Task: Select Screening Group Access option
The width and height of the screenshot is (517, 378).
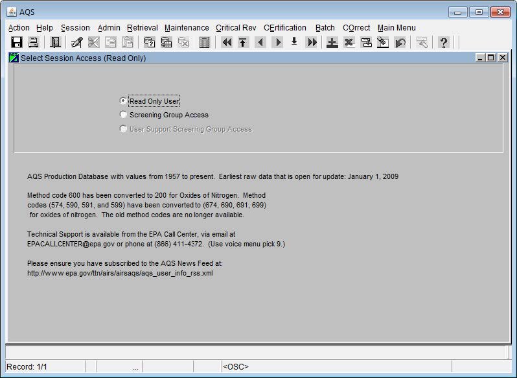Action: (124, 115)
